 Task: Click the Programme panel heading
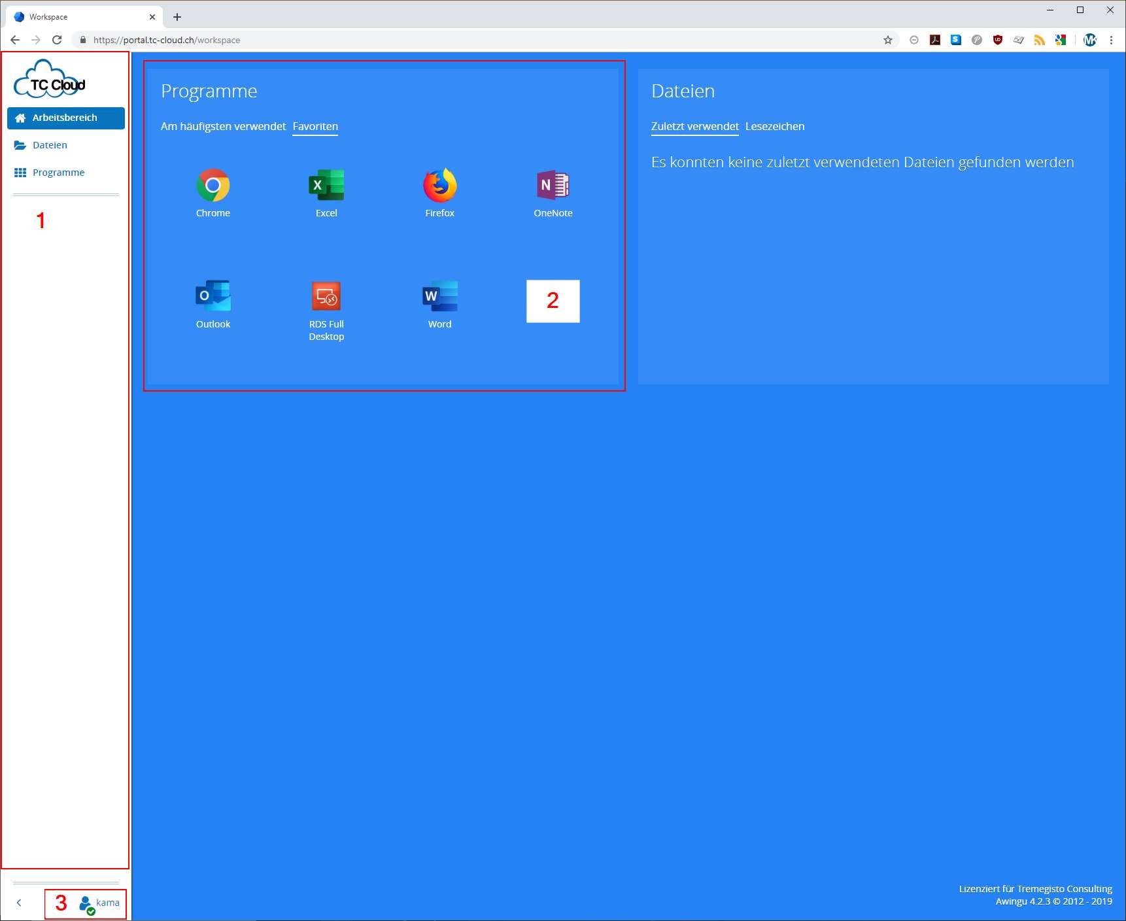pos(209,91)
